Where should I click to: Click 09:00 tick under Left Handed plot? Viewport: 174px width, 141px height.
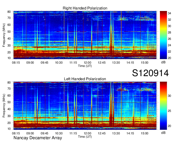pyautogui.click(x=30, y=133)
